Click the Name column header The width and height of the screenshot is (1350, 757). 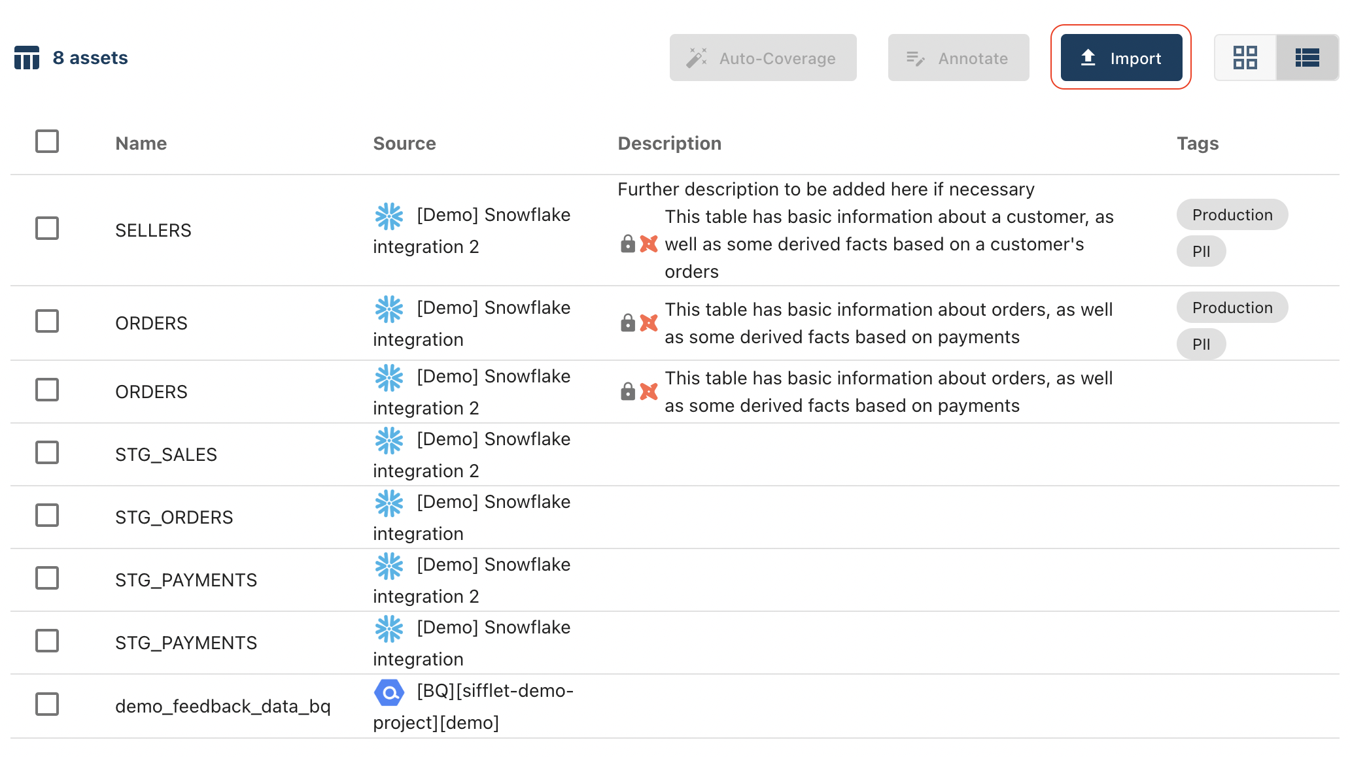pyautogui.click(x=141, y=143)
